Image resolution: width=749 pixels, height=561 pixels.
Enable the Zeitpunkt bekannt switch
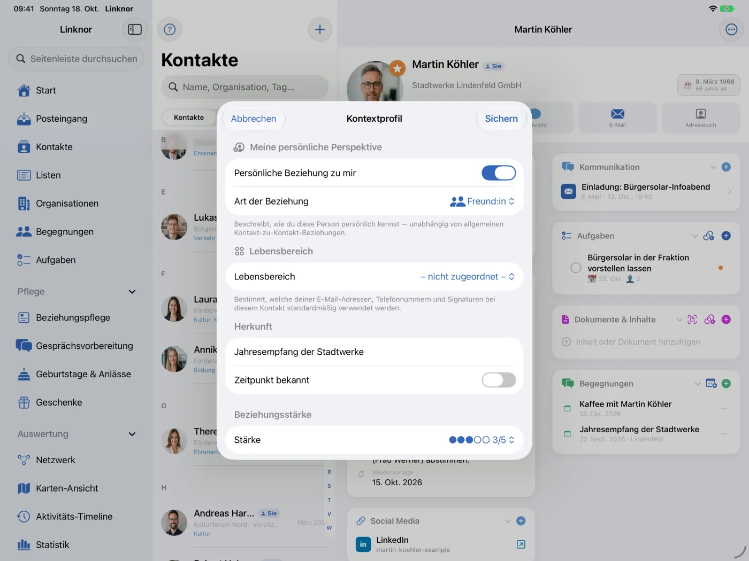[499, 380]
